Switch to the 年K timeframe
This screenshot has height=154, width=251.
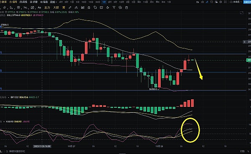click(163, 2)
